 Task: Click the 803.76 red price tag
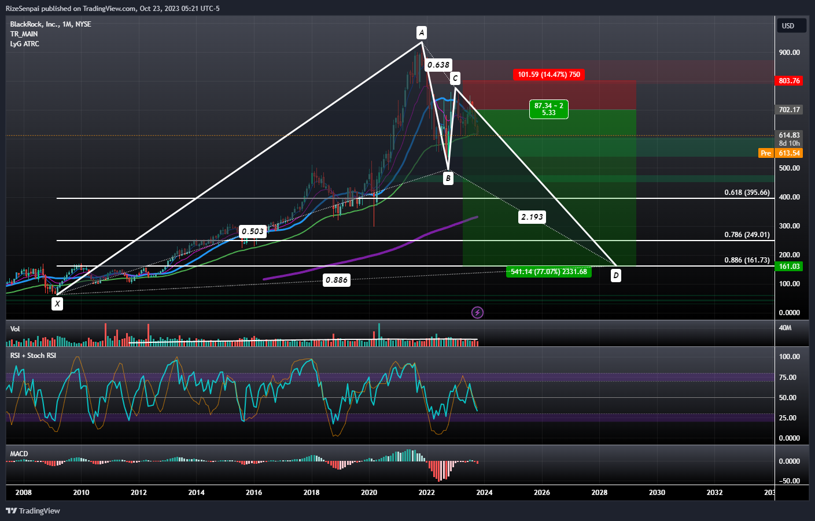coord(790,81)
